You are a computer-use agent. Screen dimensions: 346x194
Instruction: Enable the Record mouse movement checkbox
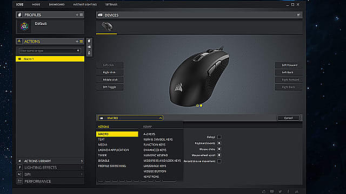pos(219,161)
